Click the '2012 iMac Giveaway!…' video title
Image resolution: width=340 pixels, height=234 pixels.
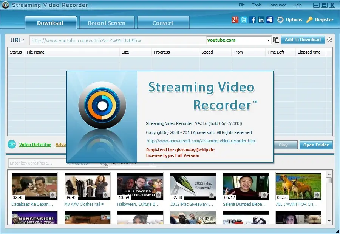click(192, 204)
